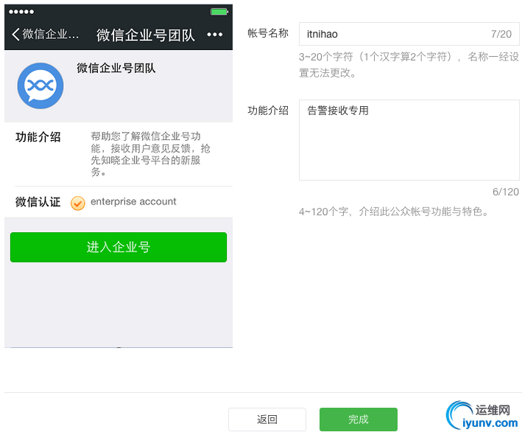The height and width of the screenshot is (435, 522).
Task: Click the 帐号名称 input field containing itnihao
Action: 409,34
